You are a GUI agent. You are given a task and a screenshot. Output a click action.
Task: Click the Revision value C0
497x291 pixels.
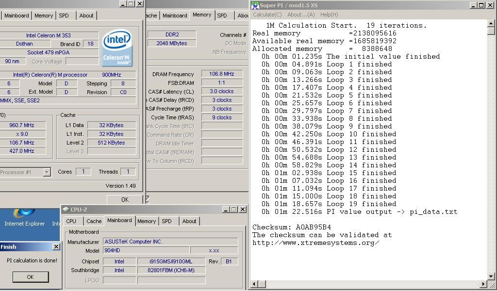[x=123, y=92]
